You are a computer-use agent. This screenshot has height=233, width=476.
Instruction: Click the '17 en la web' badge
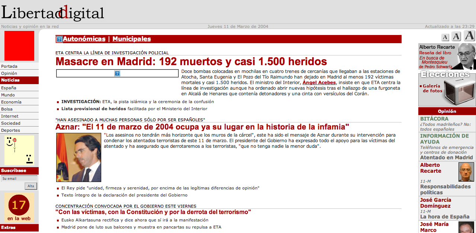(19, 208)
